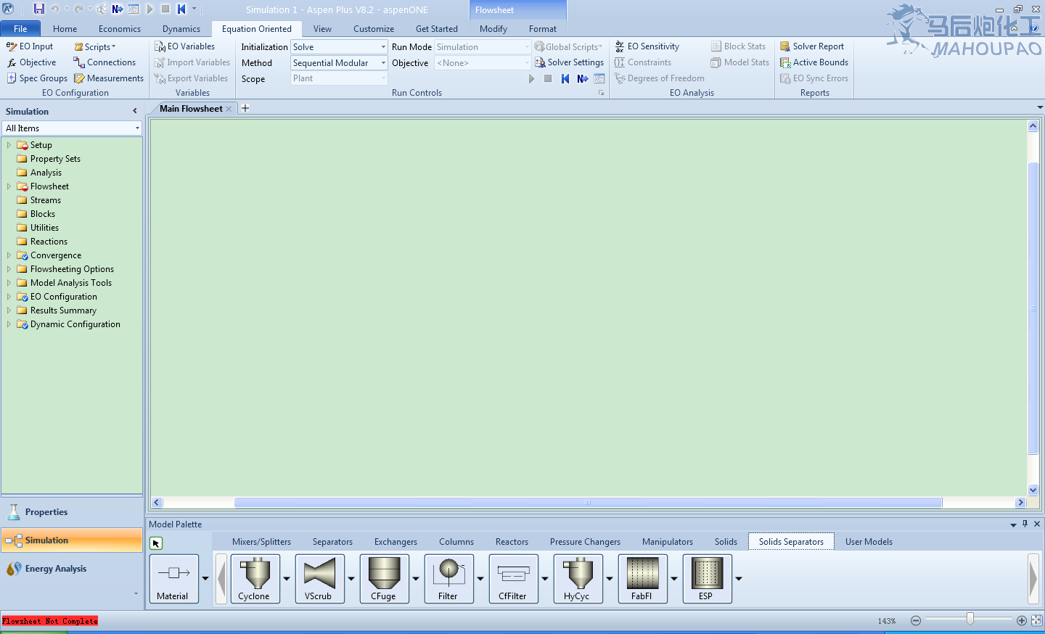Open the Scripts dropdown
Screen dimensions: 1045x634
coord(95,46)
